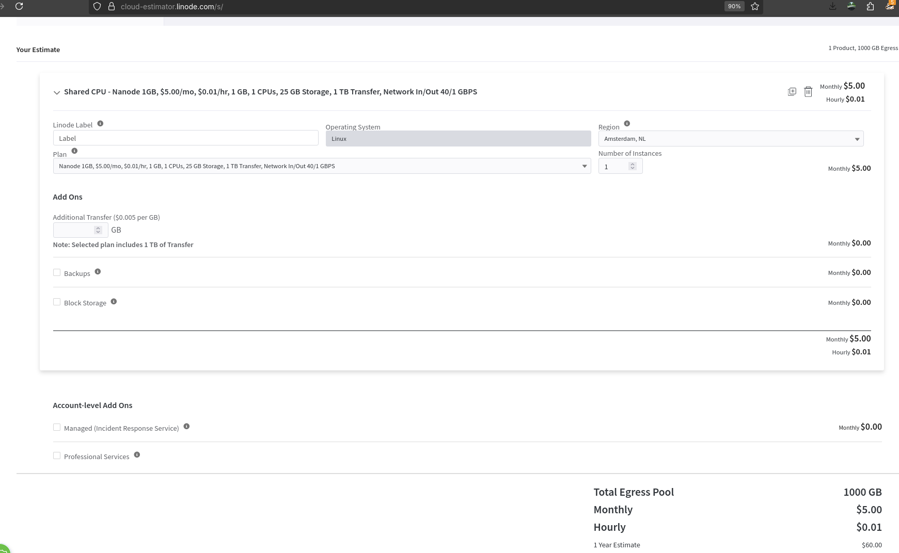Click the info icon beside Region
Screen dimensions: 899x553
click(x=627, y=124)
